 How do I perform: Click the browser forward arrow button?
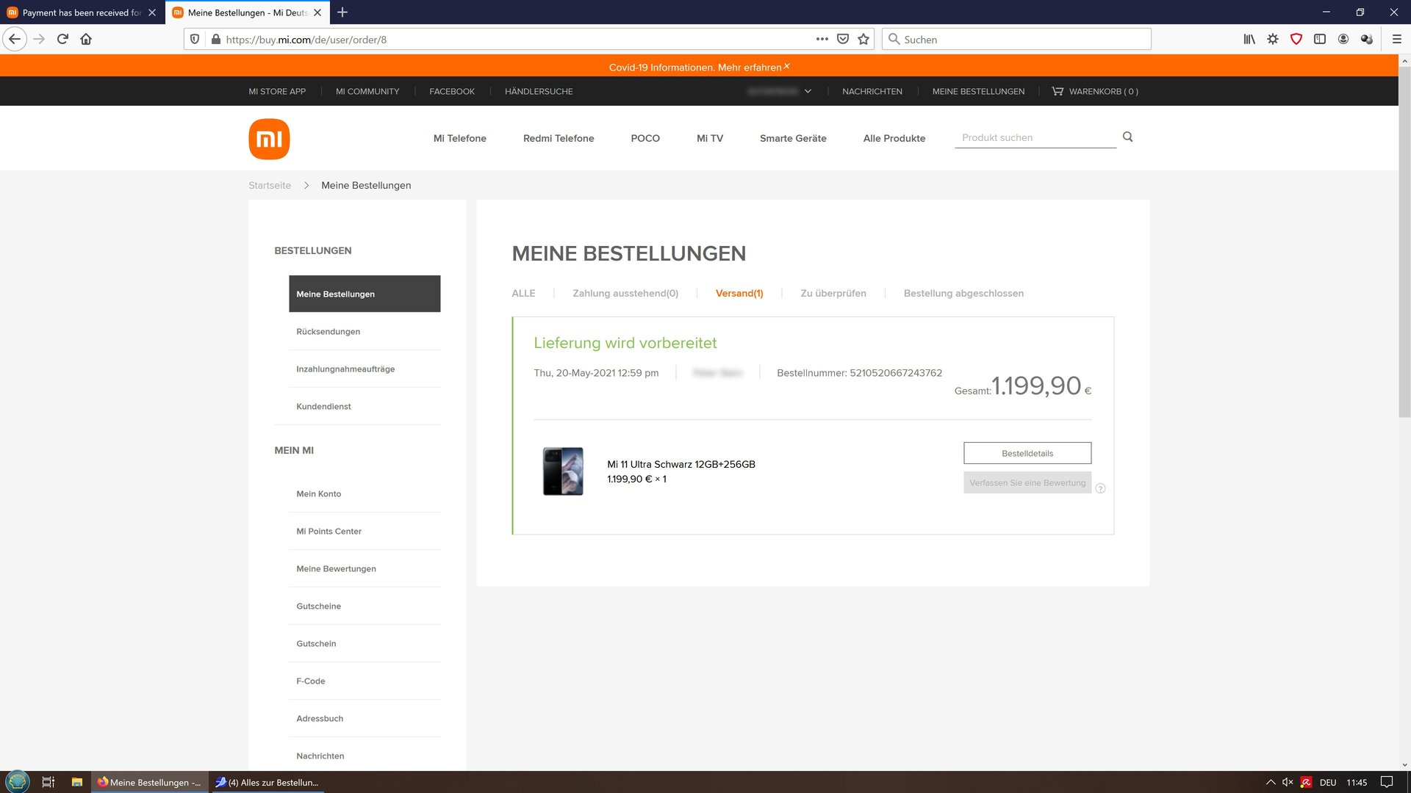tap(39, 39)
